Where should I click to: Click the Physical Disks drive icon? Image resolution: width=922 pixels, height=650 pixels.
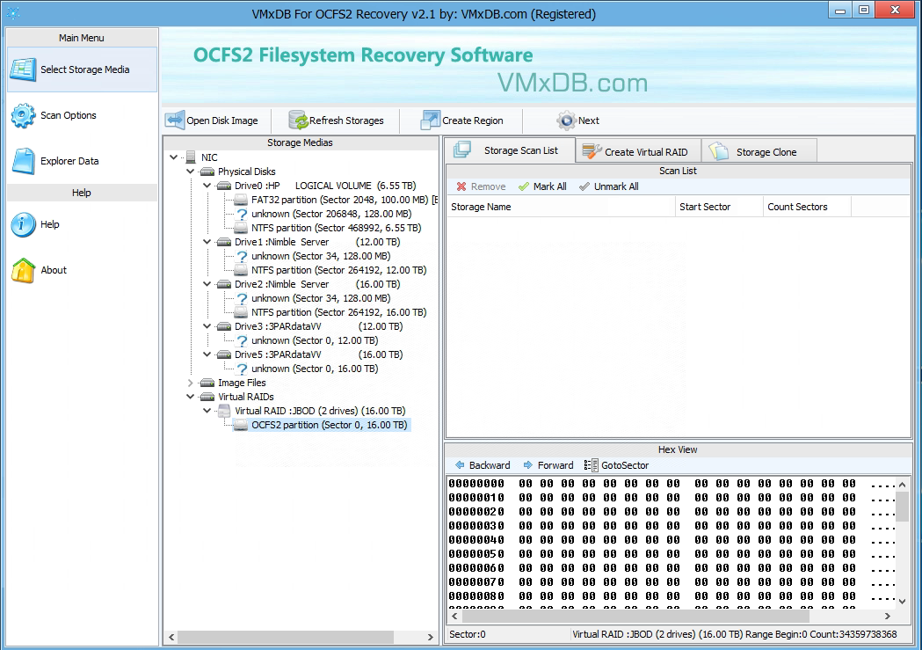tap(207, 172)
